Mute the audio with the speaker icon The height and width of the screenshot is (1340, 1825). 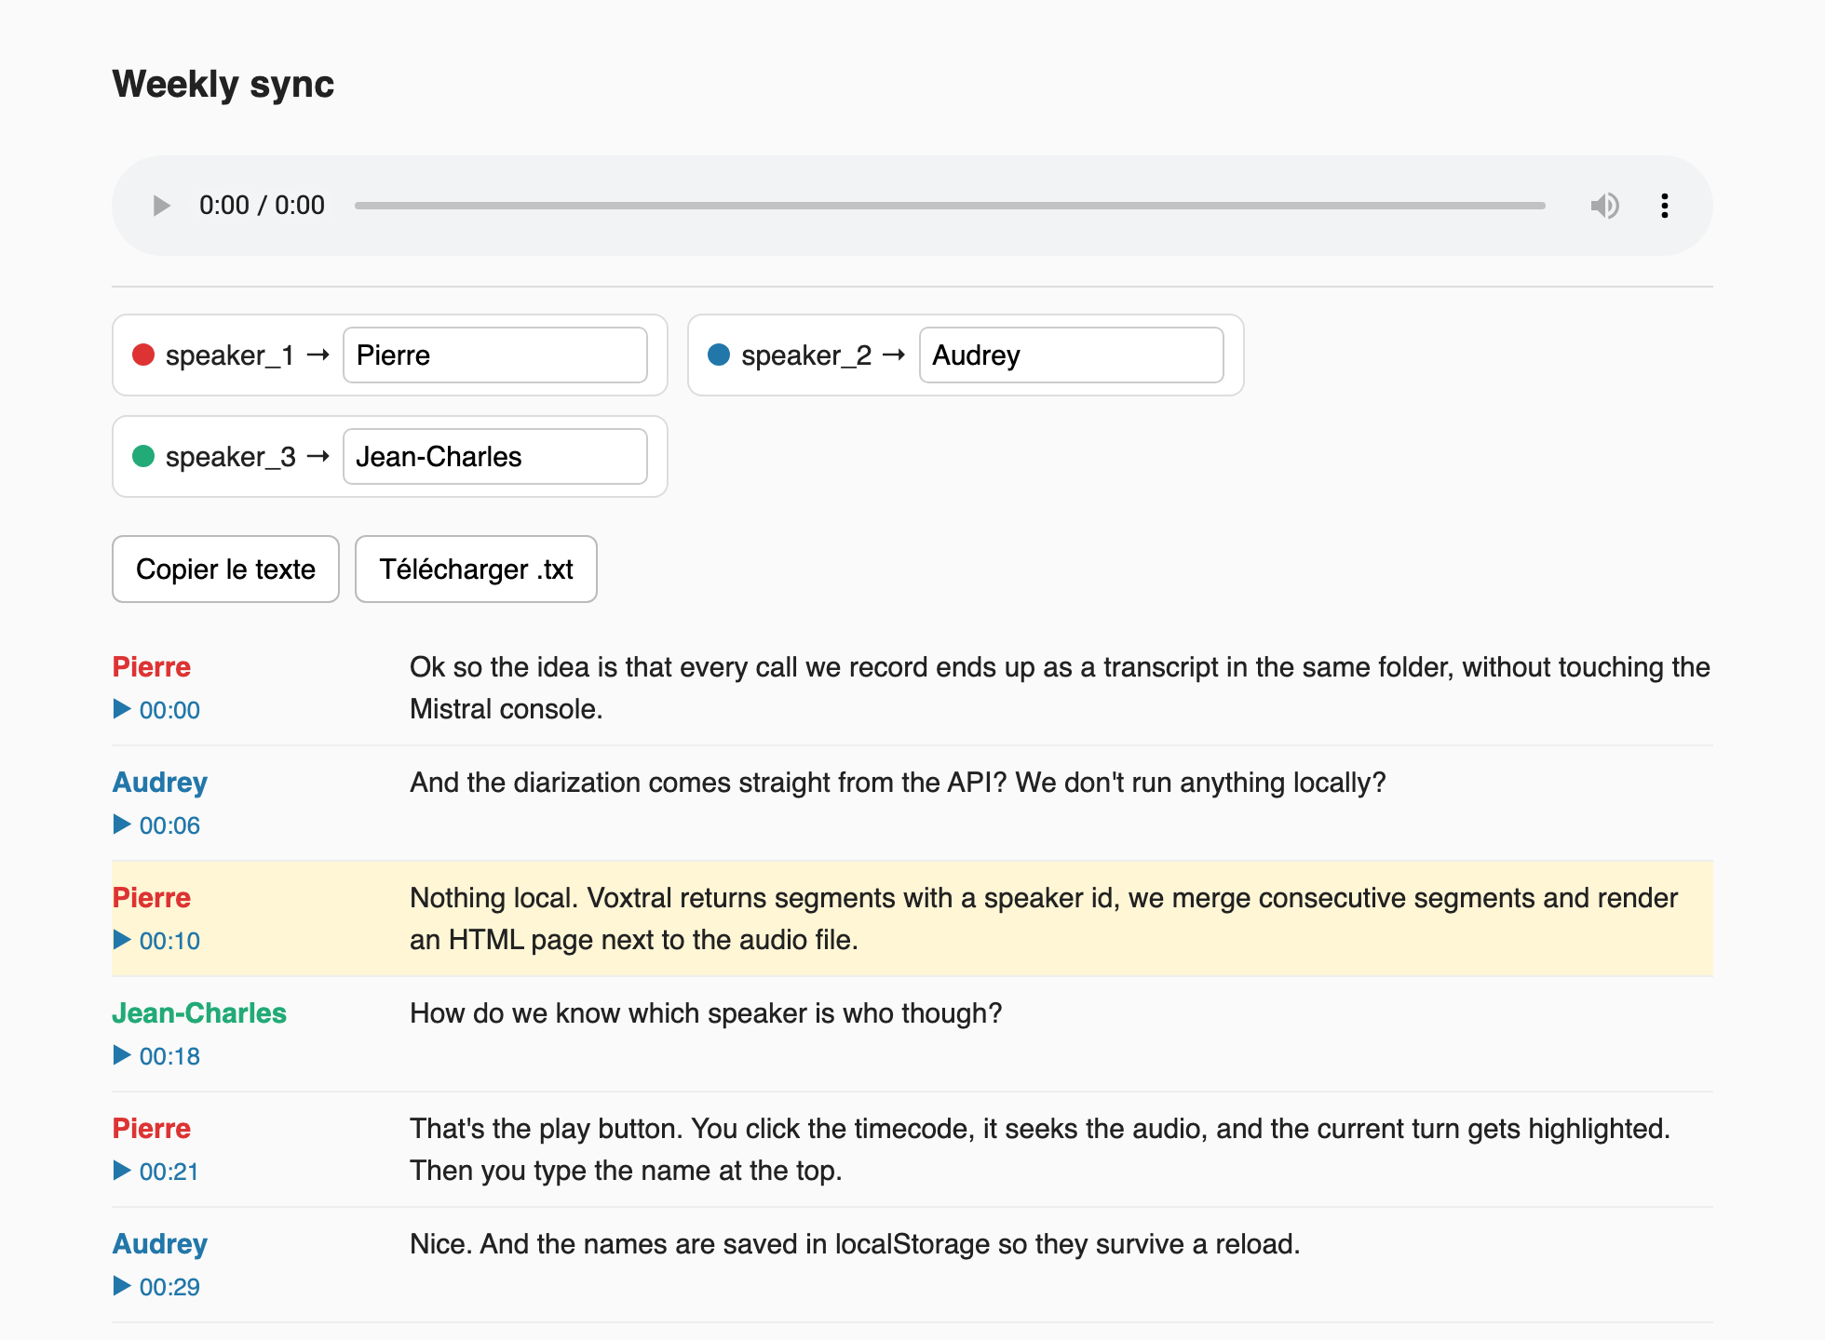click(1604, 206)
